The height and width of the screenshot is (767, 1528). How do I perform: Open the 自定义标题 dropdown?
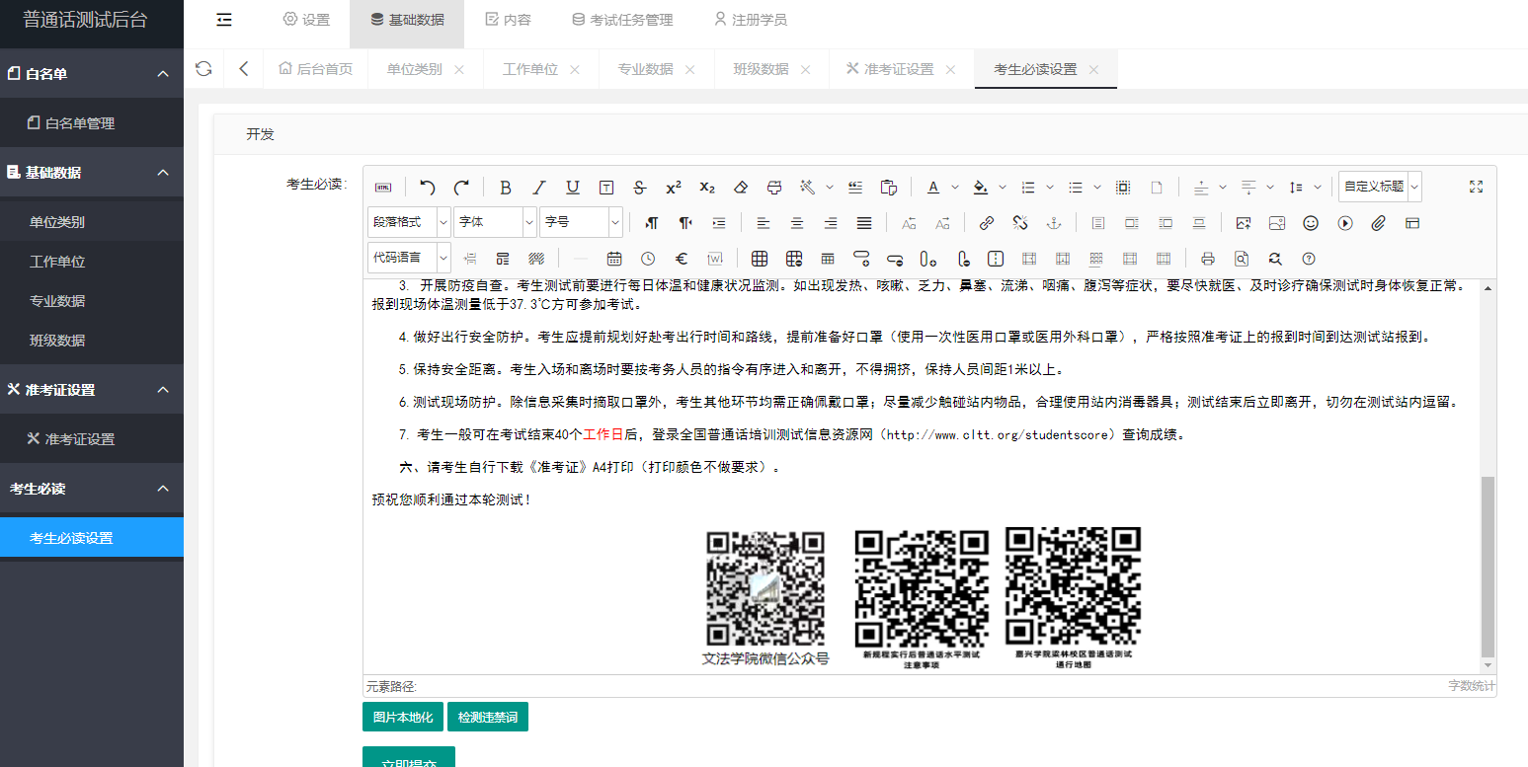(1380, 187)
